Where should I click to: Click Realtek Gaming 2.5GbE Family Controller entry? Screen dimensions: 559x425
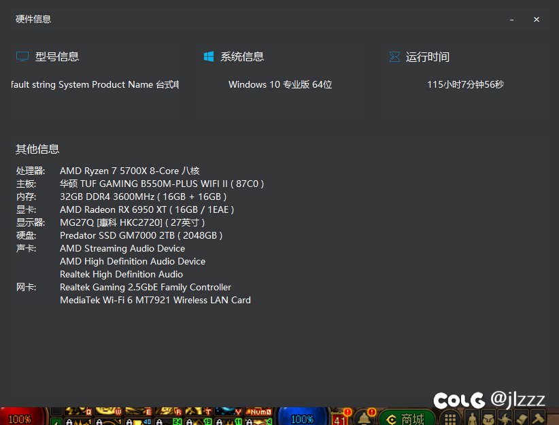[x=146, y=287]
